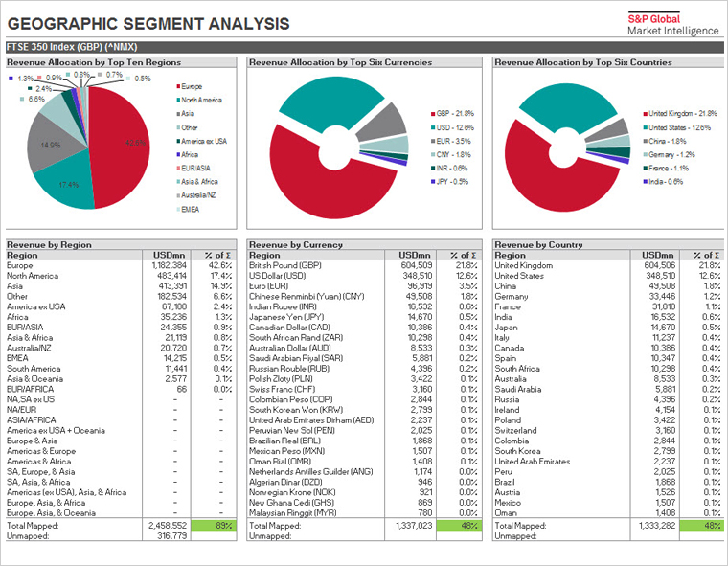Select the British Pound (GBP) row
Viewport: 728px width, 566px height.
click(364, 265)
